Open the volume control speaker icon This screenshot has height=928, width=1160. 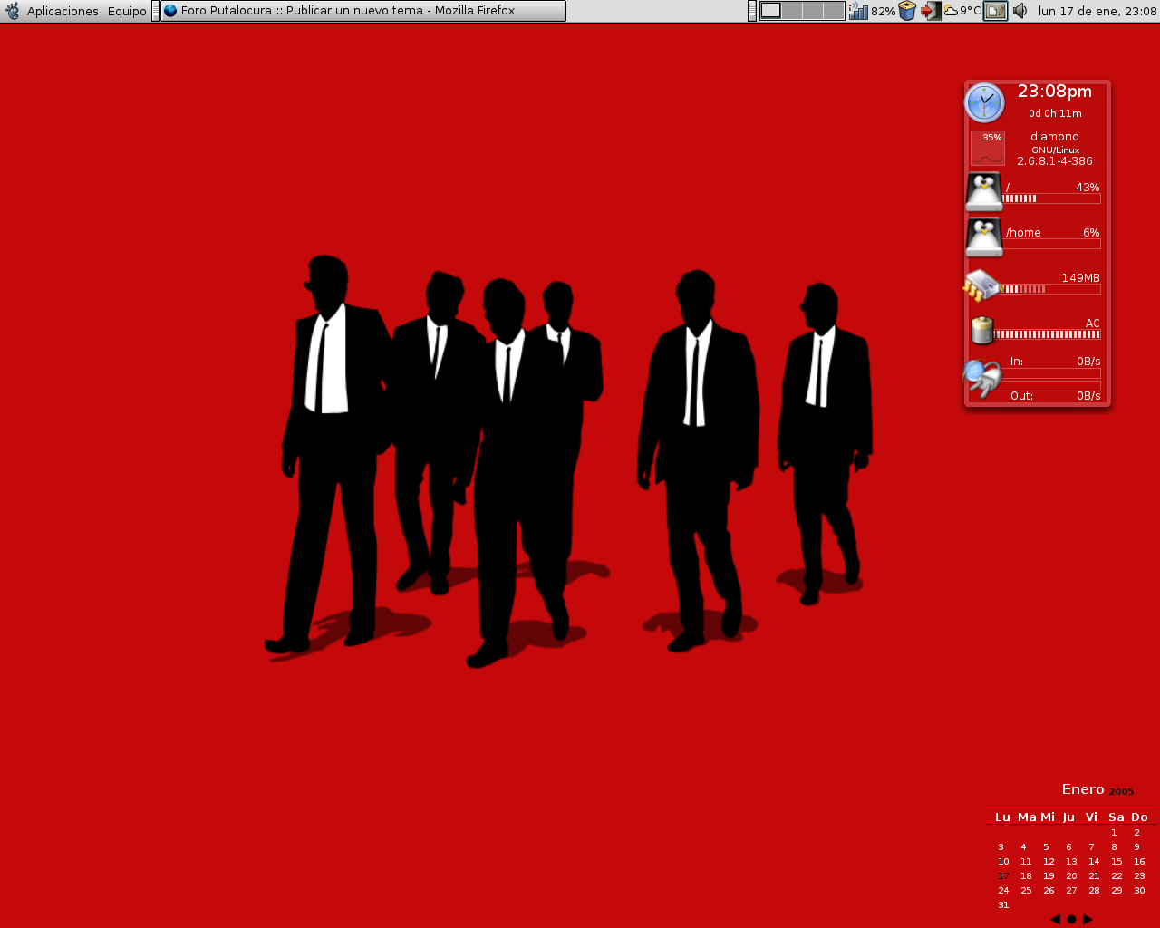point(1020,11)
